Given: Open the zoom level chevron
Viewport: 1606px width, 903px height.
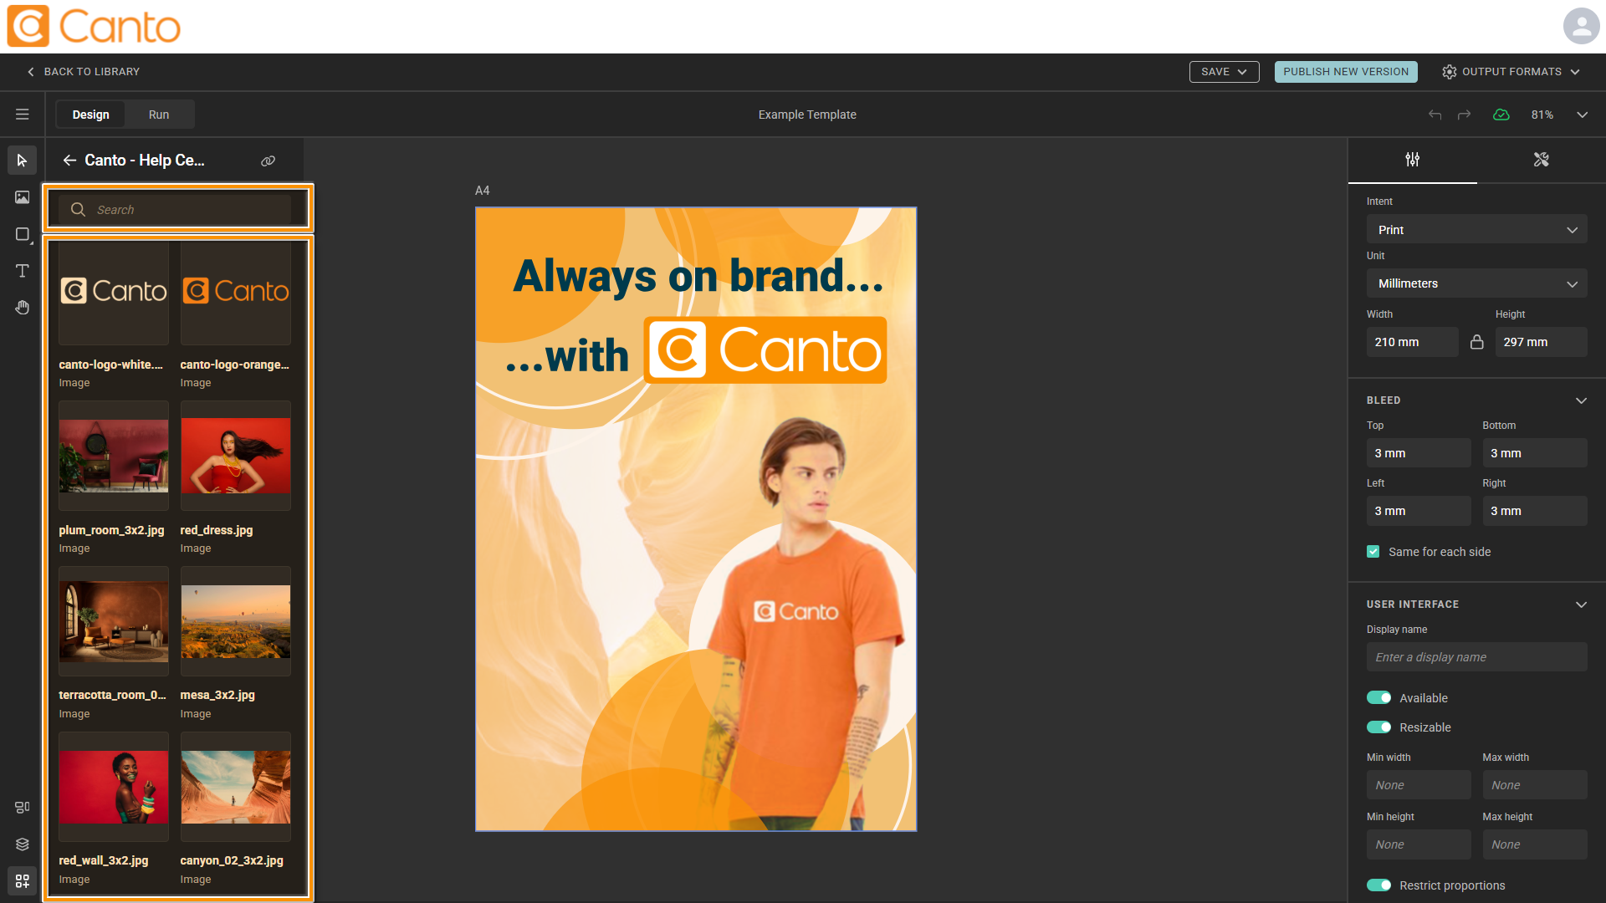Looking at the screenshot, I should [1582, 115].
